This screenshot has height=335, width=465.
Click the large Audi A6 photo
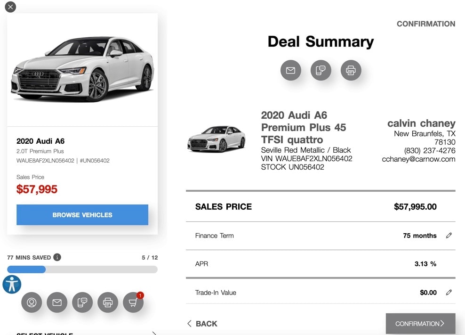point(82,68)
